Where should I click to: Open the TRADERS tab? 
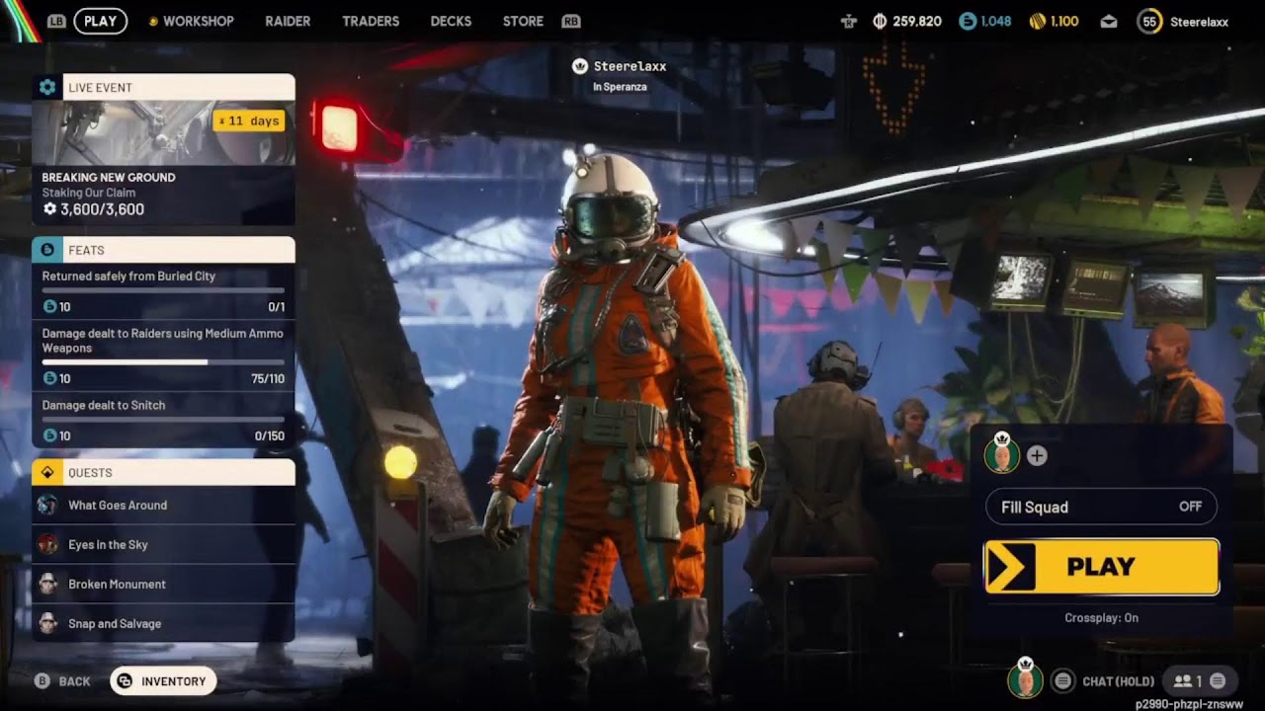(x=371, y=21)
